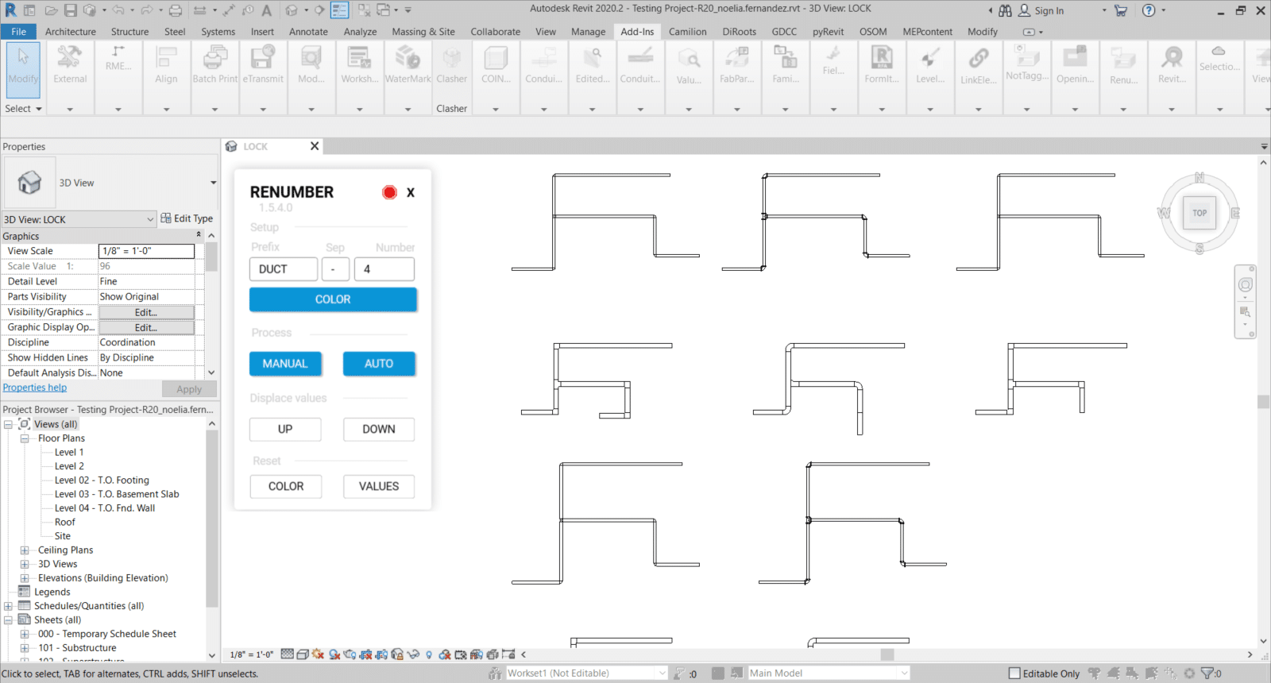The height and width of the screenshot is (683, 1271).
Task: Launch the eTransmit add-in
Action: click(263, 66)
